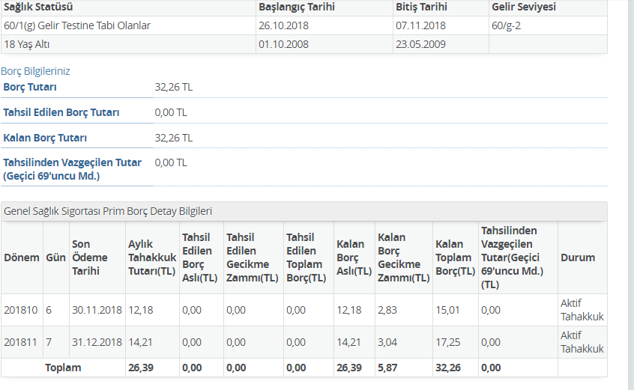
Task: Click the Kalan Borç Tutarı label
Action: coord(45,138)
